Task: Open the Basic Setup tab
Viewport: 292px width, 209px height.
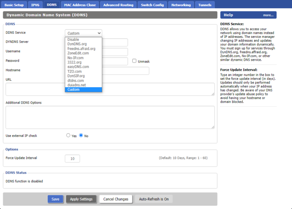Action: [14, 5]
